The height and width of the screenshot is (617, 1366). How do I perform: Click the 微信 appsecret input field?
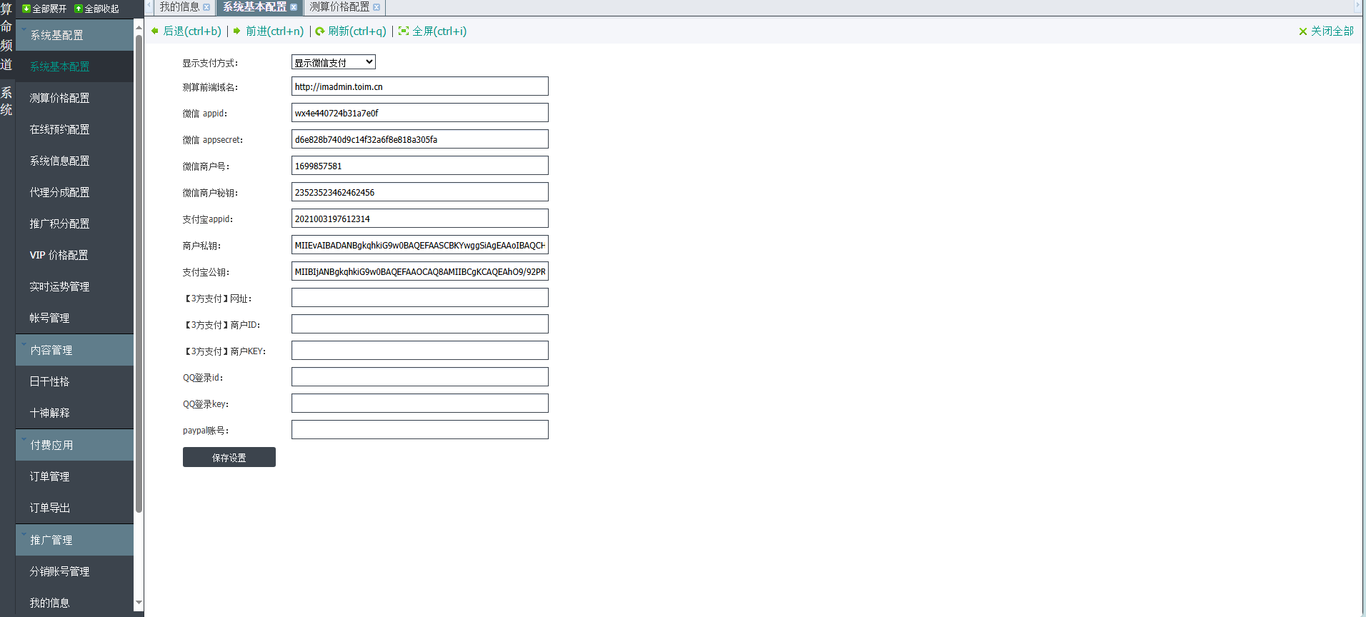(420, 139)
